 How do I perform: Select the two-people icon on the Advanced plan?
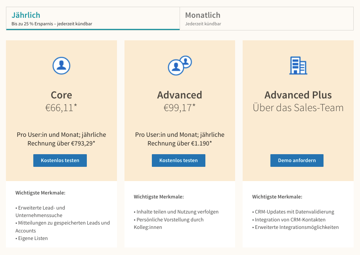179,65
